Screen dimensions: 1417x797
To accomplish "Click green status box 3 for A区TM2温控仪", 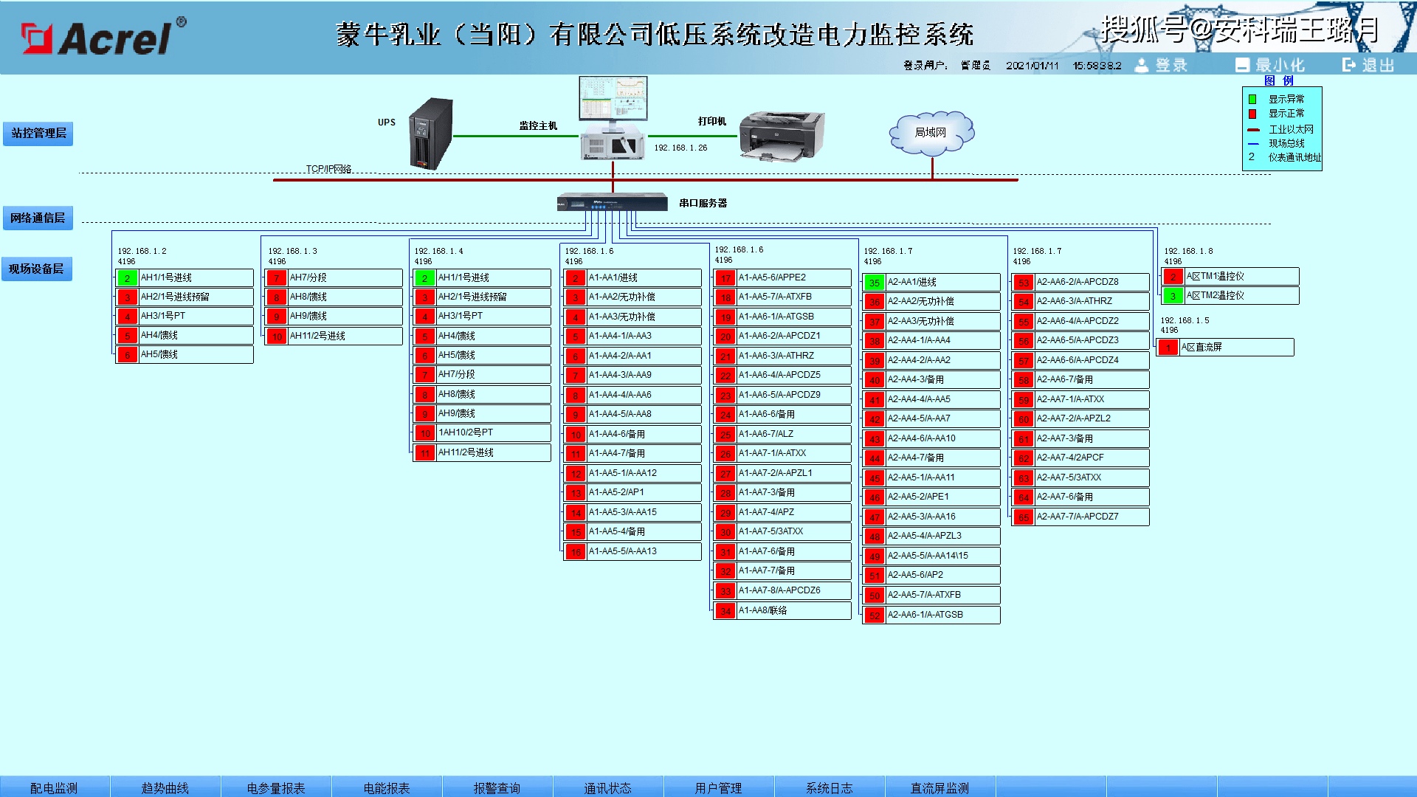I will click(x=1173, y=296).
